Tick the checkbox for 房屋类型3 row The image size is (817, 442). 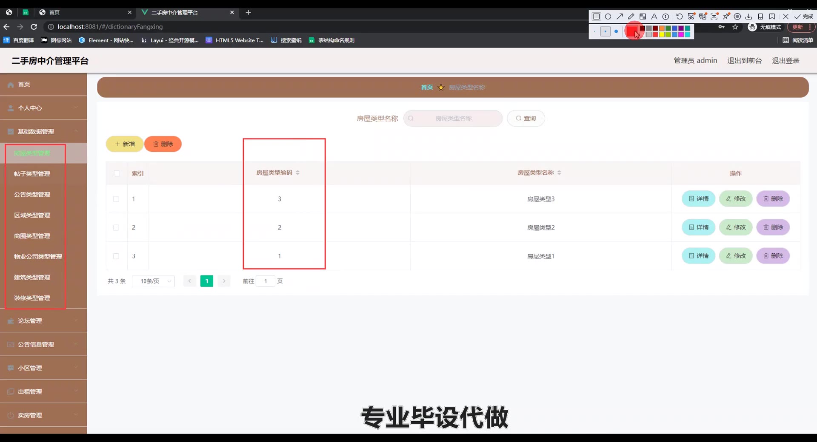point(116,199)
